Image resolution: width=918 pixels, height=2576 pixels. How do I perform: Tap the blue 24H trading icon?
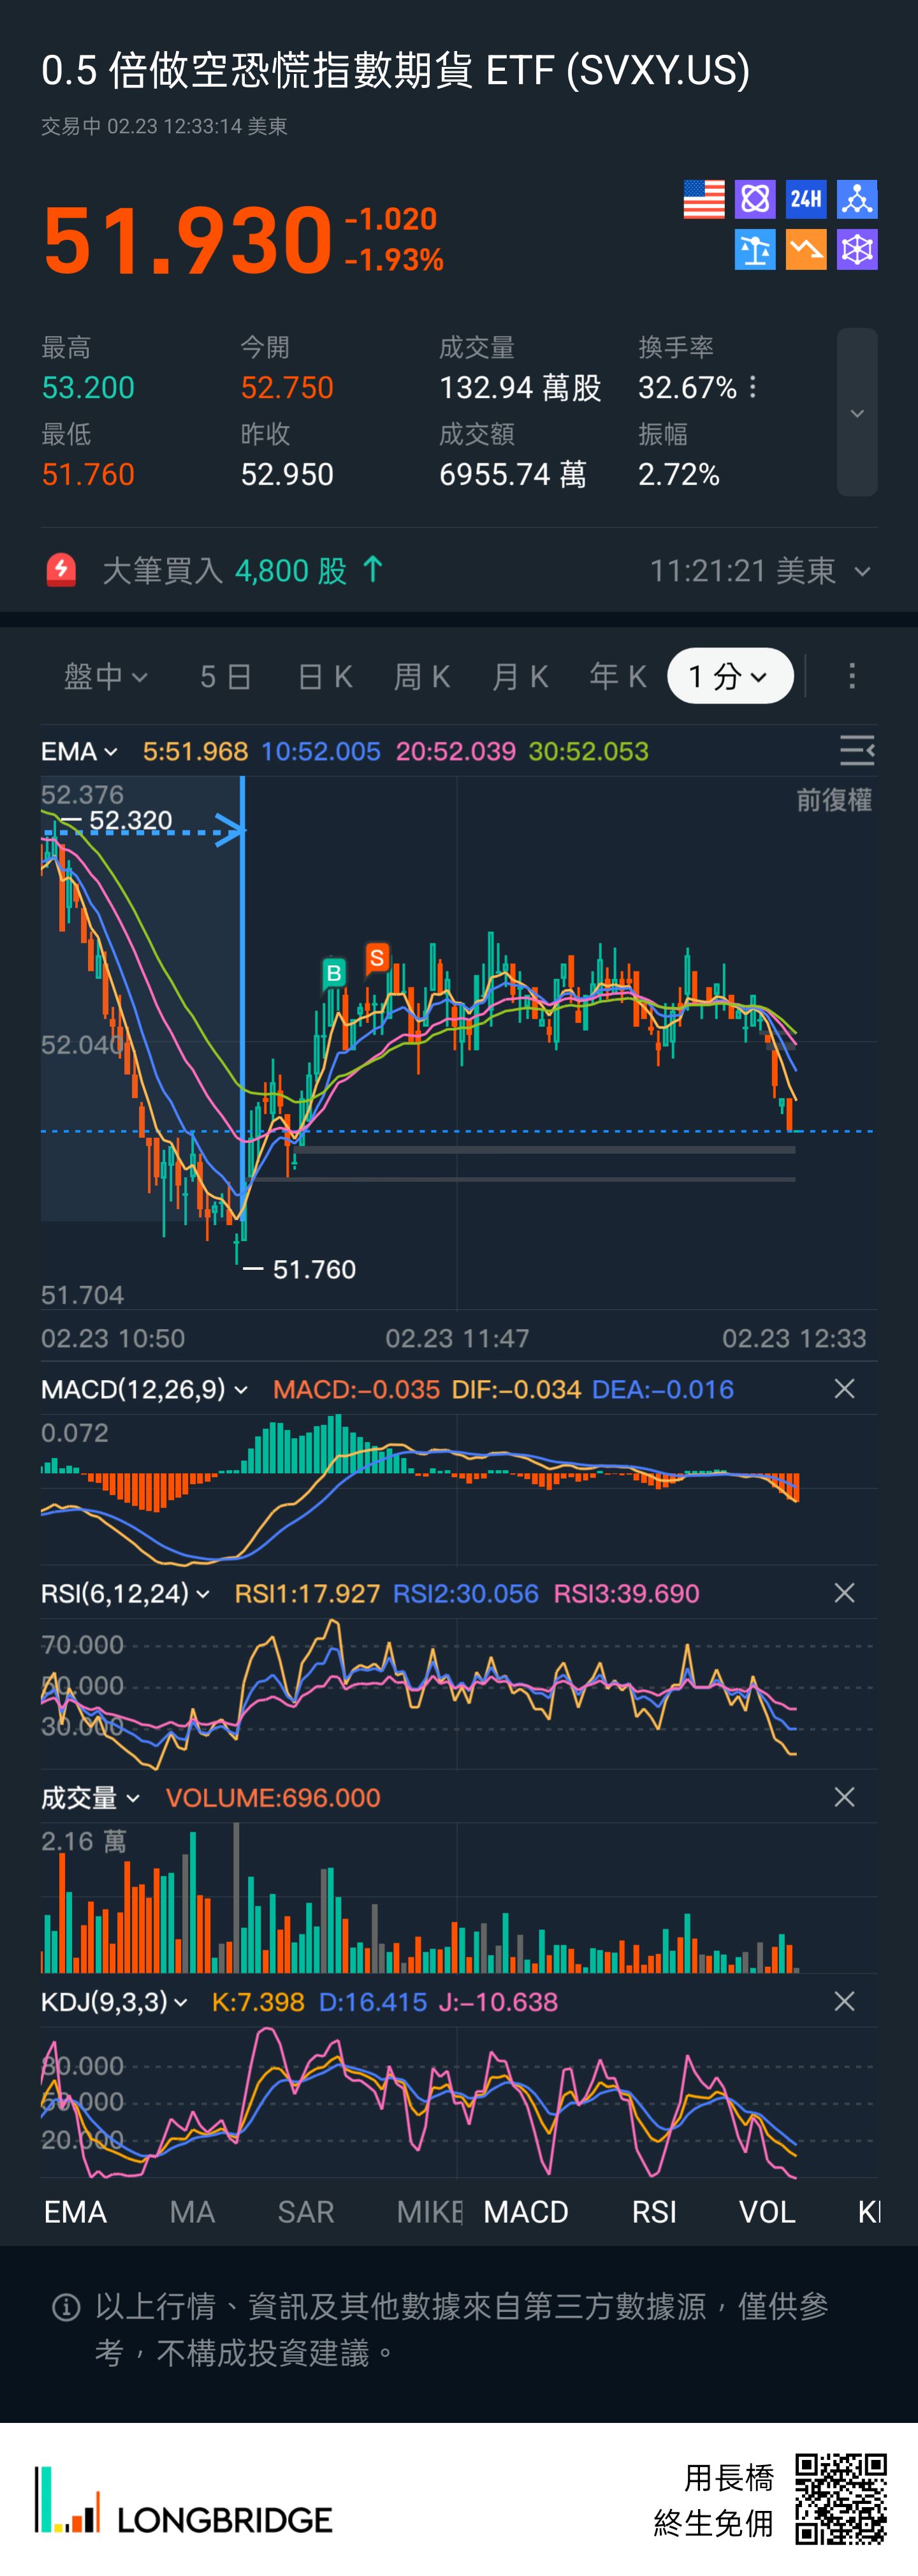(x=805, y=199)
